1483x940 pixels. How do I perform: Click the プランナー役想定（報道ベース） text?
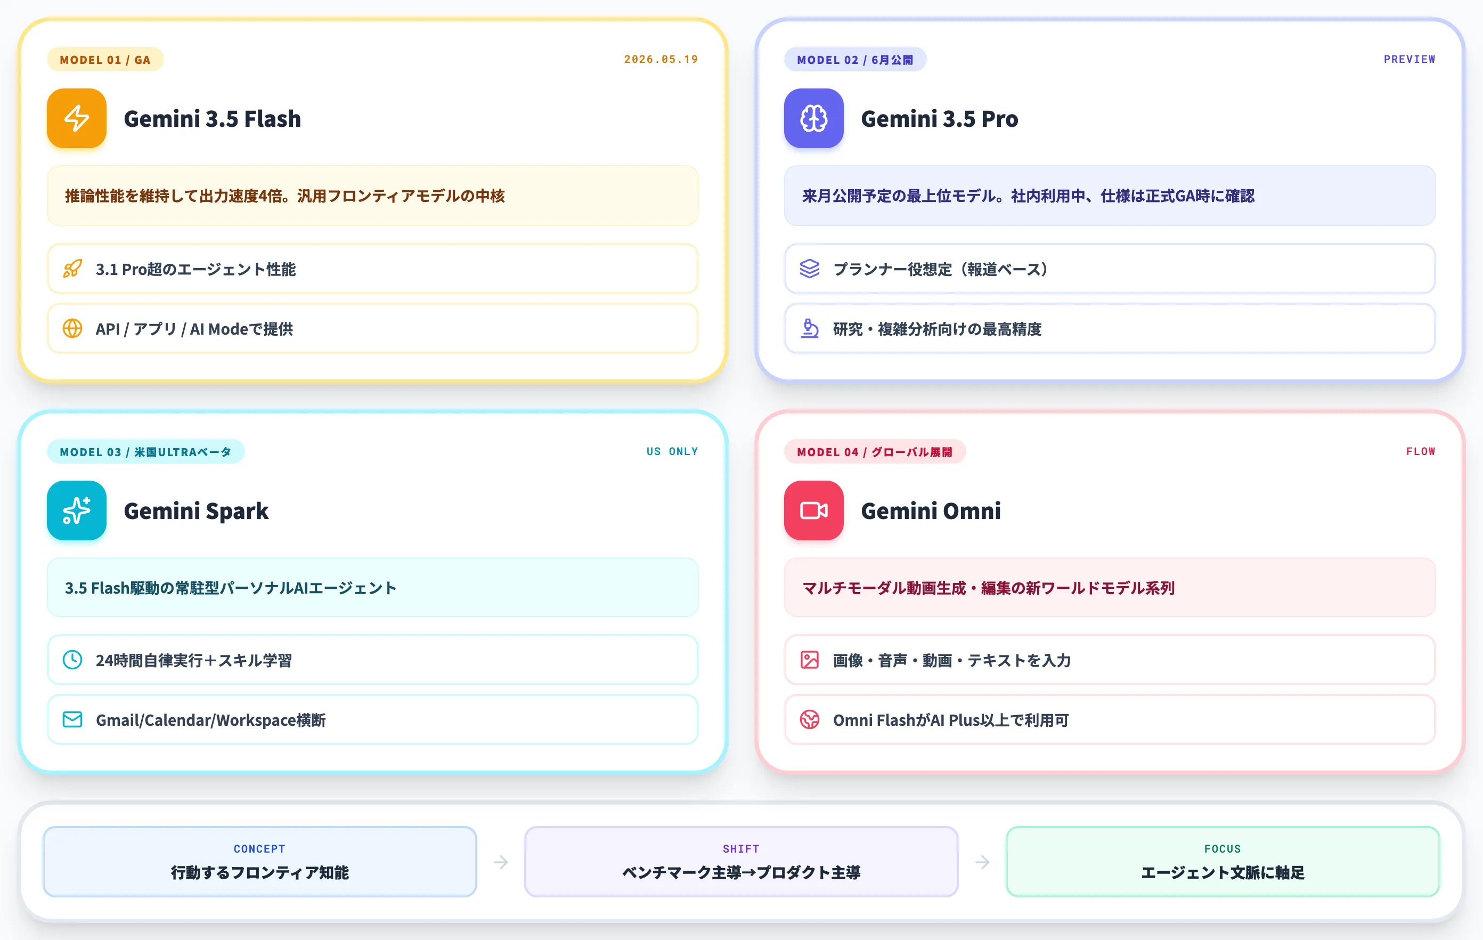[x=941, y=269]
